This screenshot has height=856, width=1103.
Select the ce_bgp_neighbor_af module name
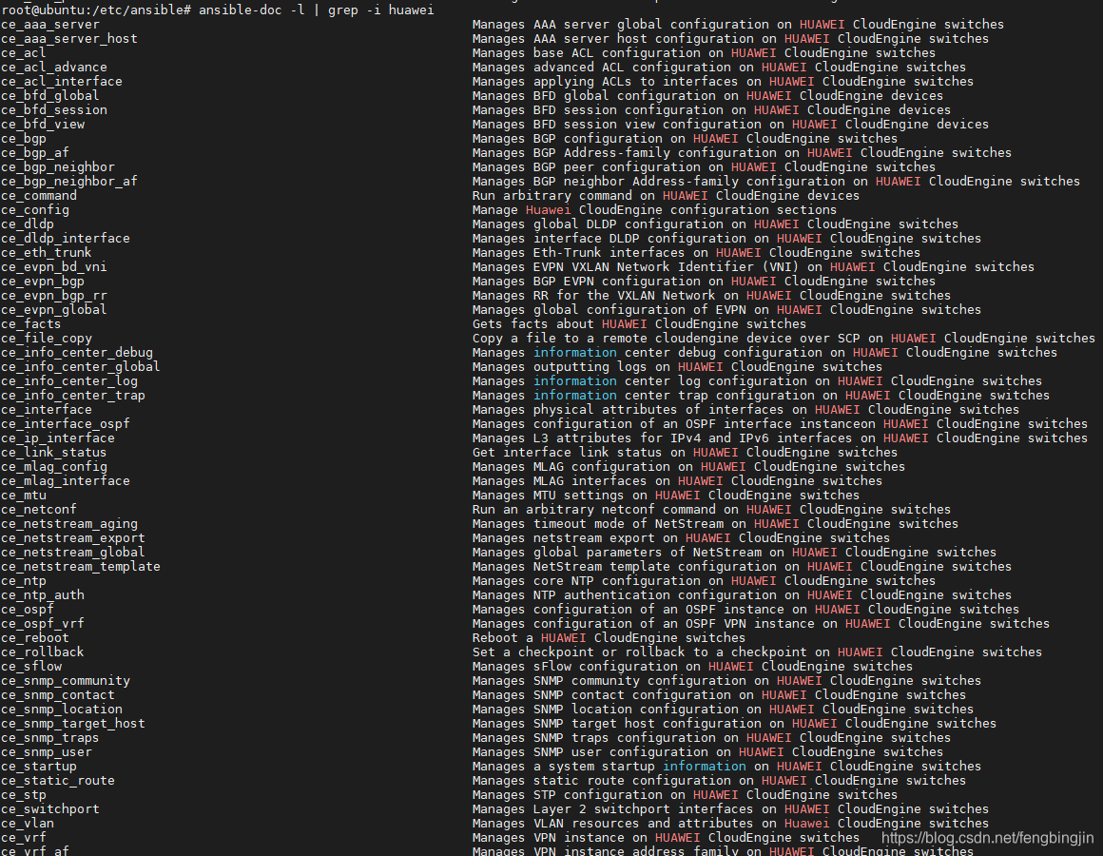[x=69, y=182]
